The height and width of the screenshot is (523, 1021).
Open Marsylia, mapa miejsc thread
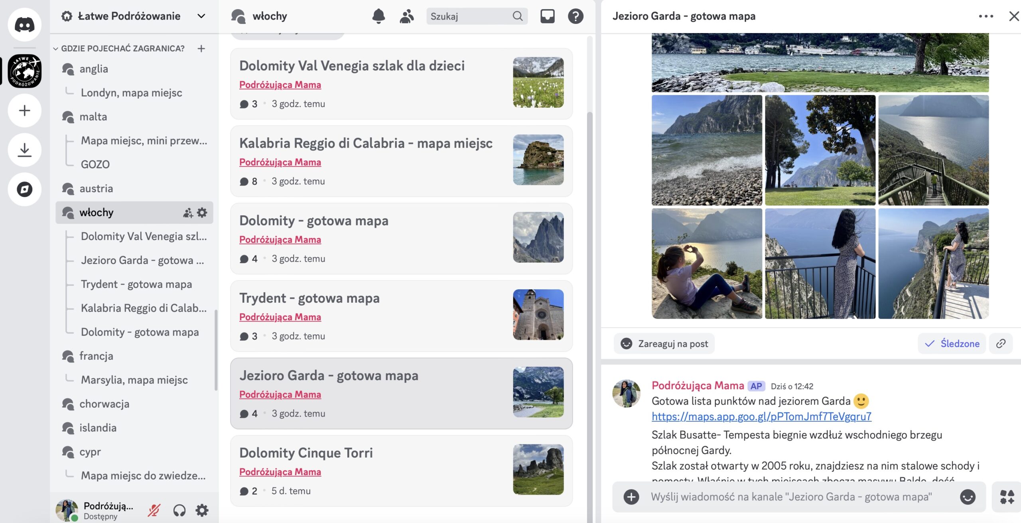coord(134,380)
